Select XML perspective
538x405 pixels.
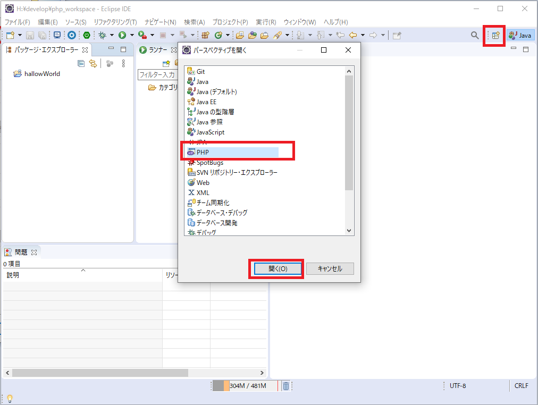198,193
